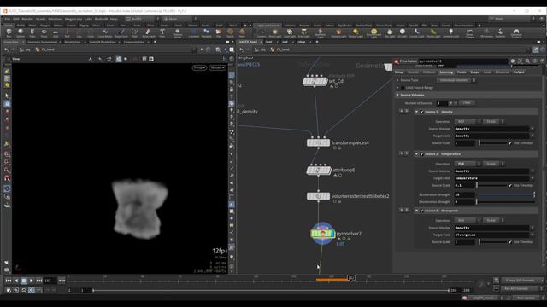
Task: Click stop button in playbar
Action: coord(24,281)
